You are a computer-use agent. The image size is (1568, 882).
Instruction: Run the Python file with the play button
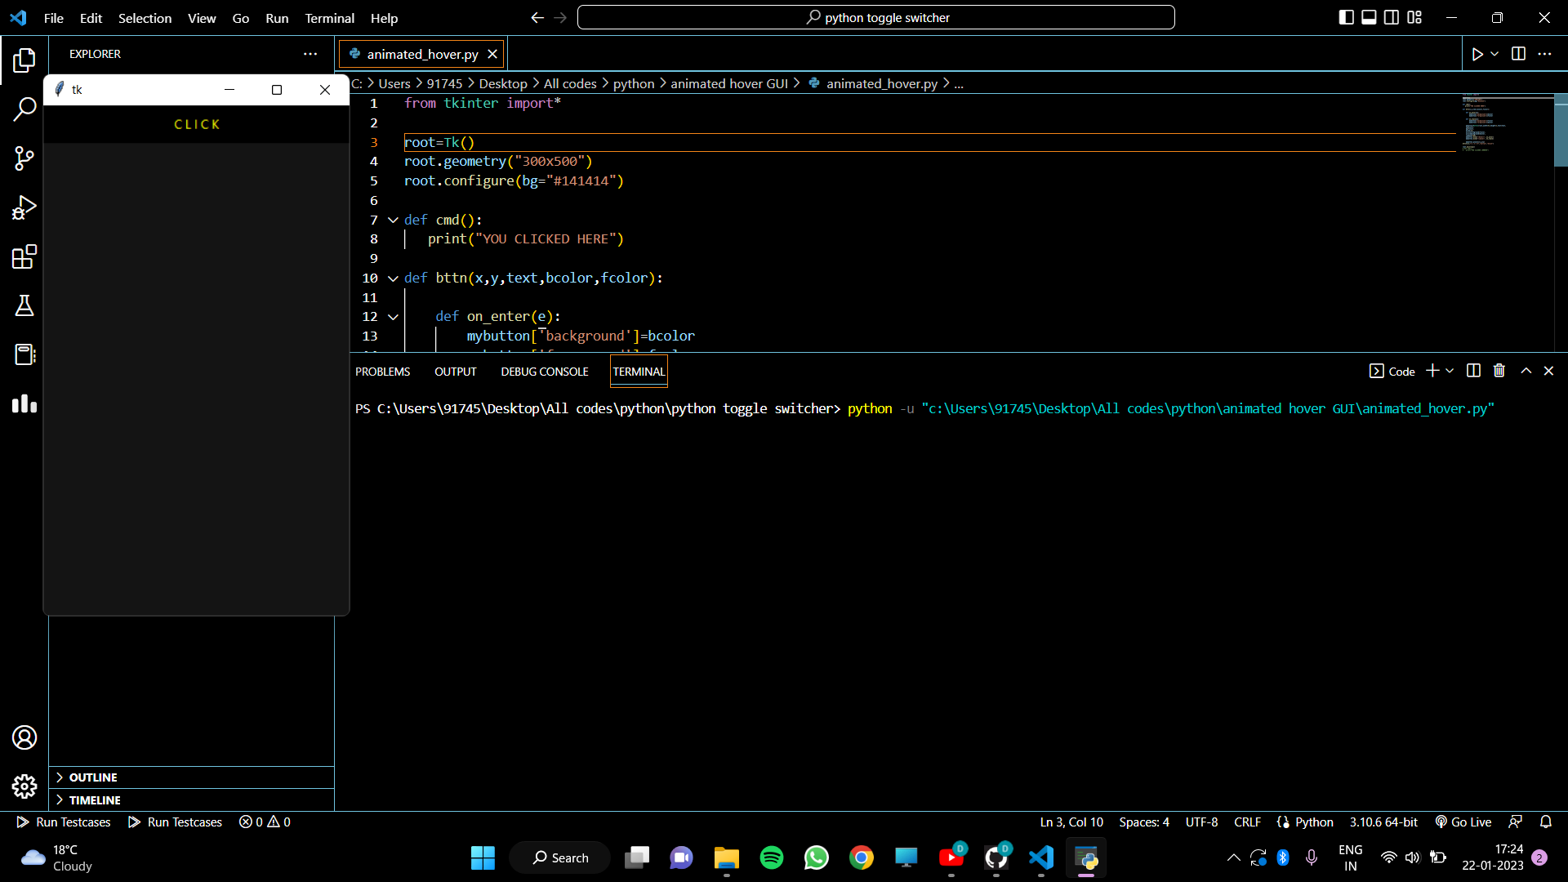1478,54
